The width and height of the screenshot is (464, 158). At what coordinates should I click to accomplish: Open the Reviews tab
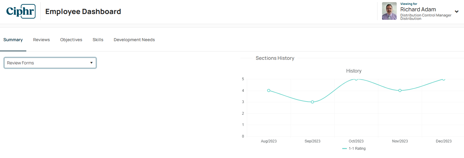pyautogui.click(x=42, y=40)
